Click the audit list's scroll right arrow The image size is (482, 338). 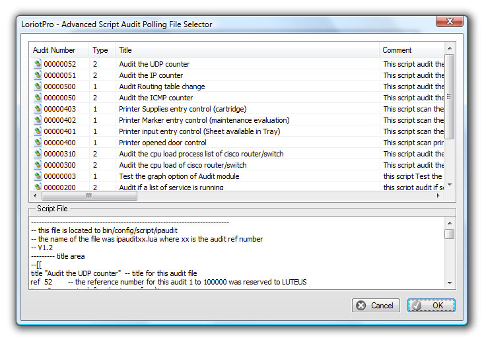[x=438, y=195]
